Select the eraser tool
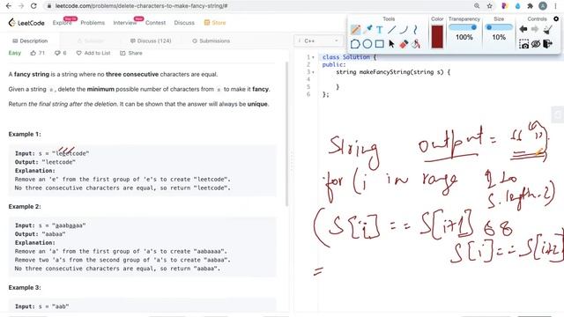The image size is (564, 317). (x=404, y=44)
